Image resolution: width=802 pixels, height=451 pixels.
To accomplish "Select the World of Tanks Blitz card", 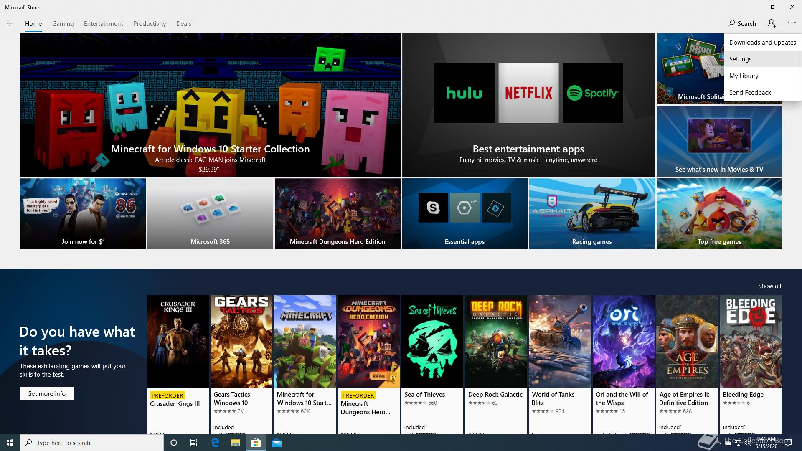I will click(x=560, y=365).
